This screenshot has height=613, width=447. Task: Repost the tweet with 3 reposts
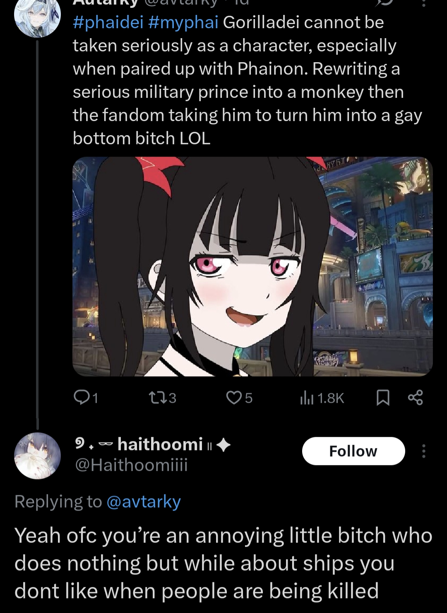tap(156, 398)
